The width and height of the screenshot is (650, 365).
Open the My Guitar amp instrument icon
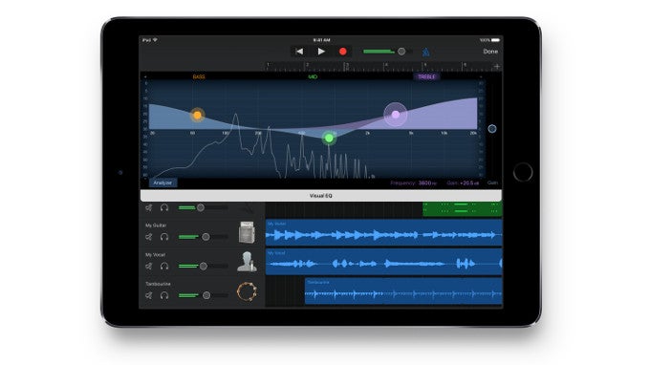[247, 232]
